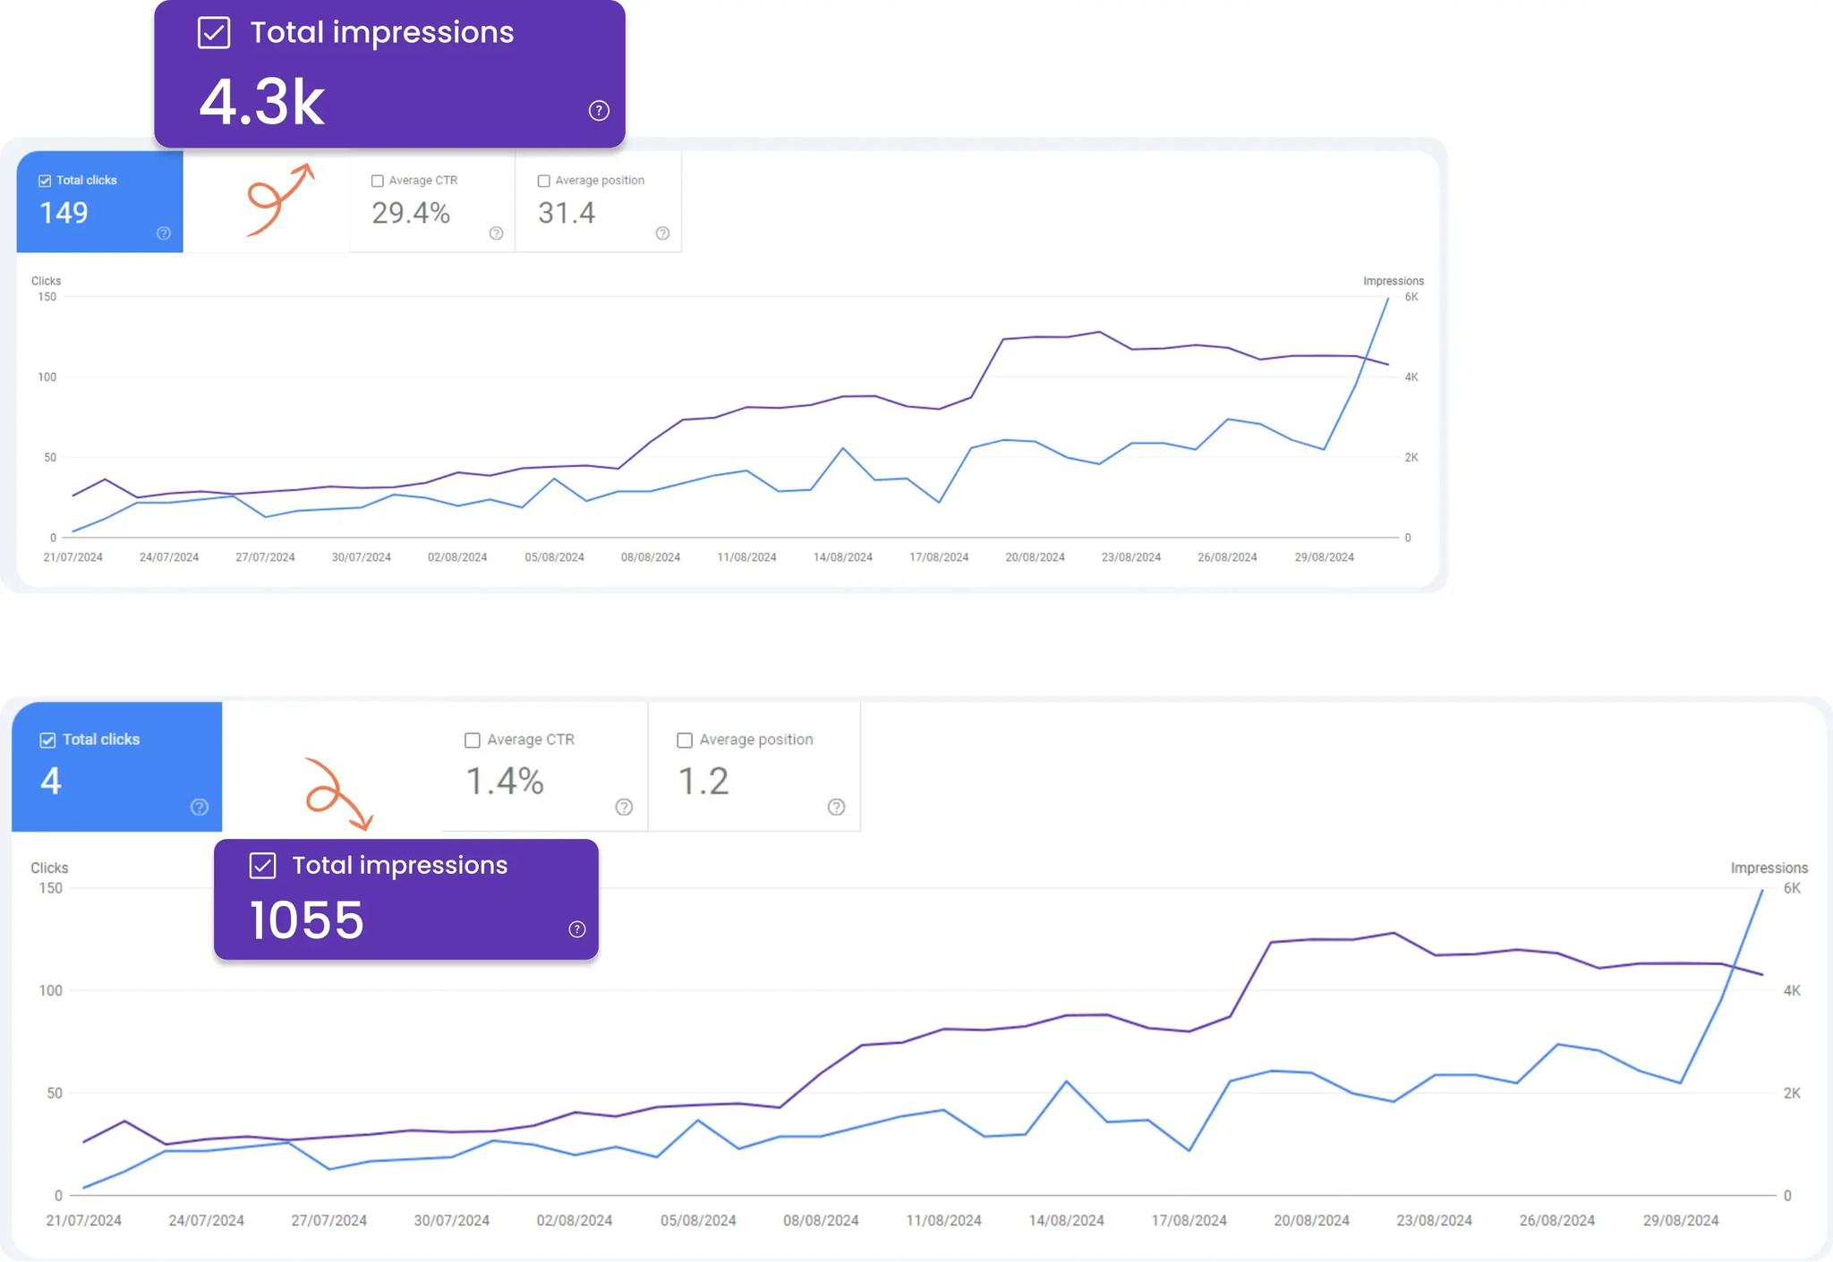The height and width of the screenshot is (1262, 1833).
Task: Uncheck Total clicks checkbox on the 4 clicks card
Action: (47, 741)
